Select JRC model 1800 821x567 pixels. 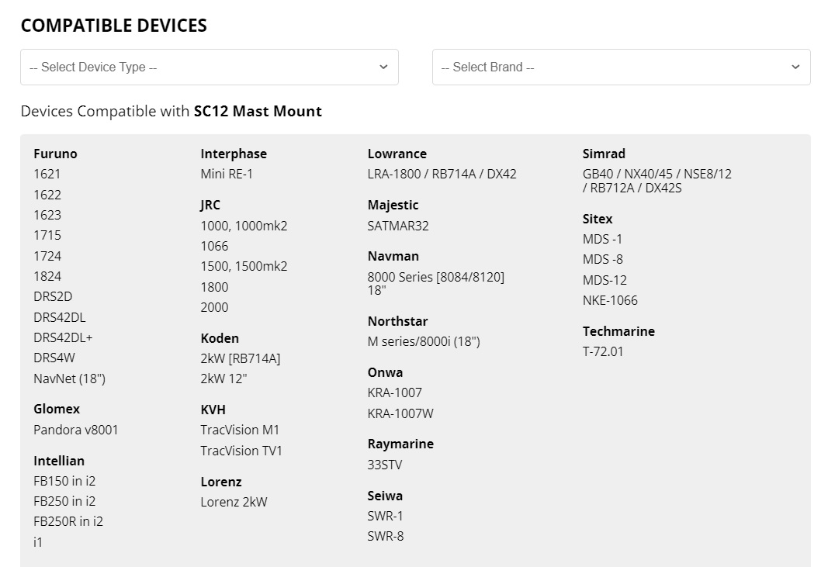[x=214, y=287]
